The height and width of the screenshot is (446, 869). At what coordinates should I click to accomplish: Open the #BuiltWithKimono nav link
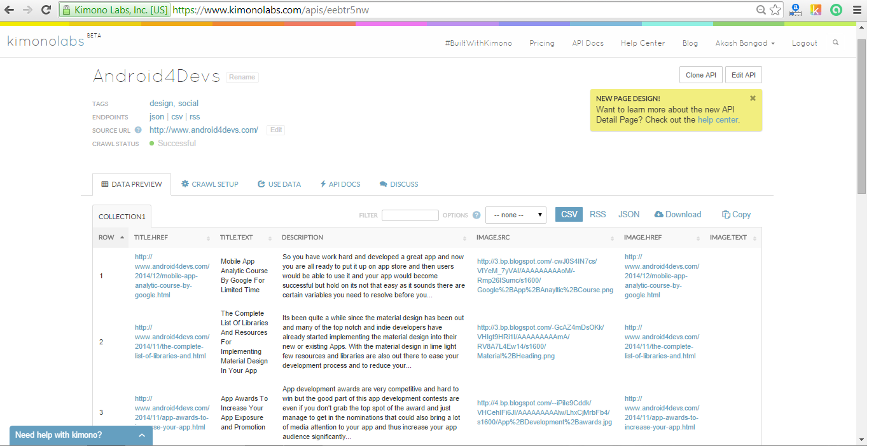tap(478, 43)
